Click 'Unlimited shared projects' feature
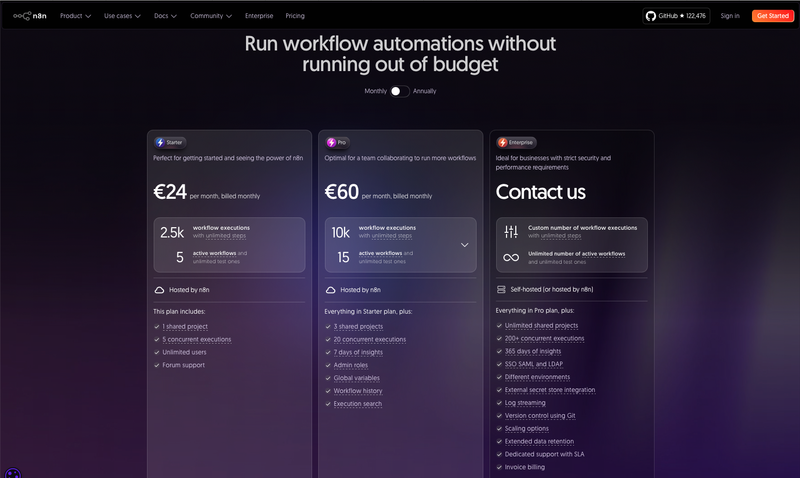The height and width of the screenshot is (478, 800). click(x=542, y=326)
